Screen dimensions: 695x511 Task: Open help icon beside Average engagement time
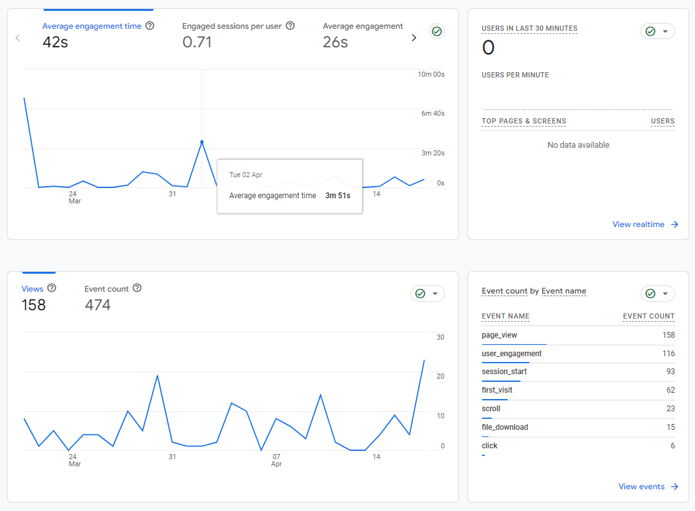(150, 26)
